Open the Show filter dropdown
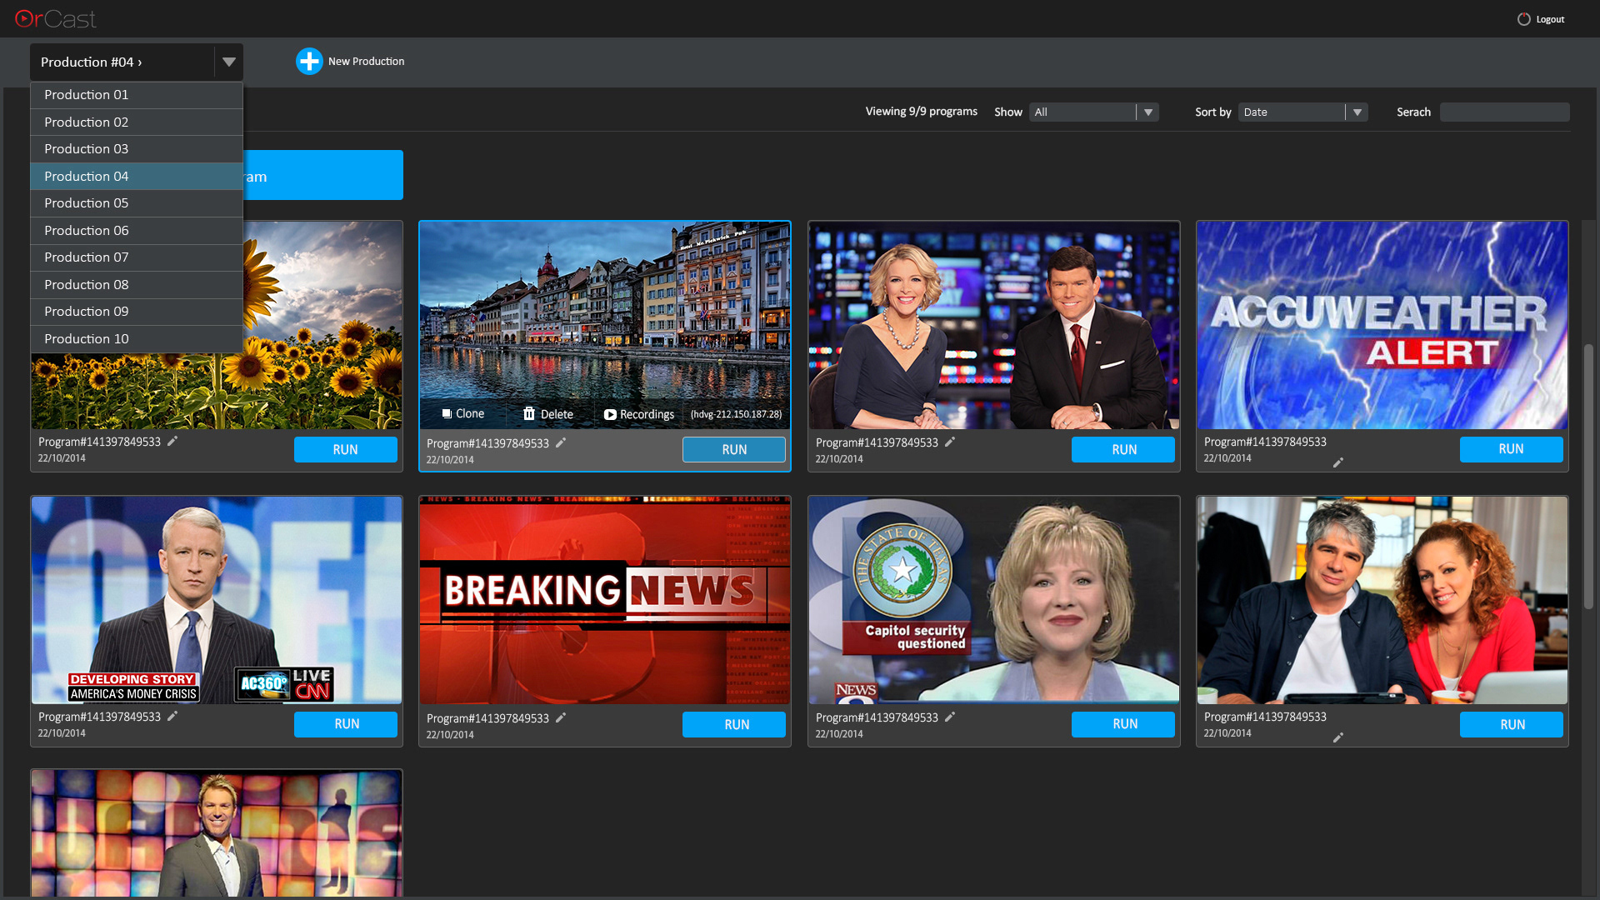 (1148, 112)
